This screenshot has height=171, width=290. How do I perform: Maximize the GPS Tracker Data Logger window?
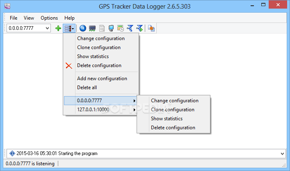click(x=263, y=5)
